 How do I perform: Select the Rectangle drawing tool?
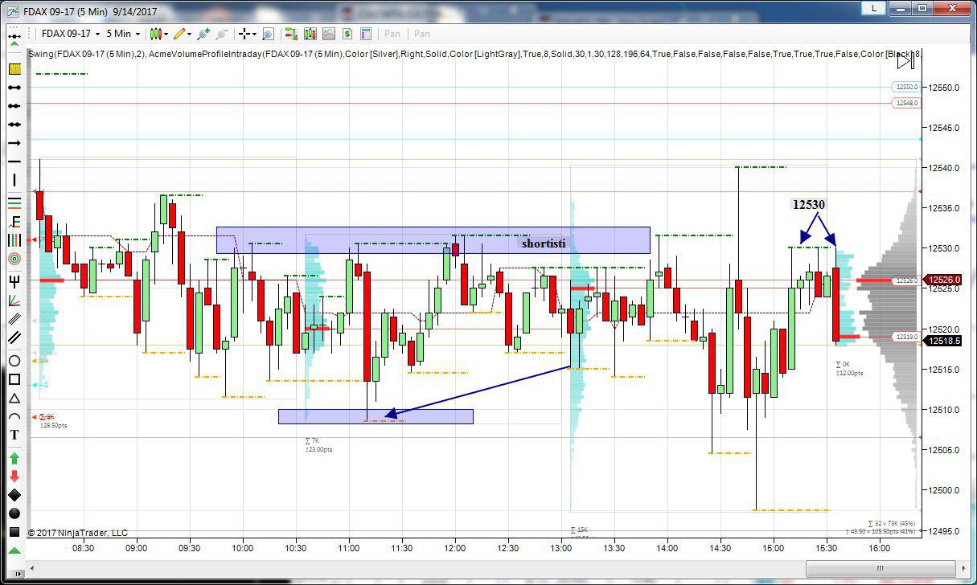14,379
